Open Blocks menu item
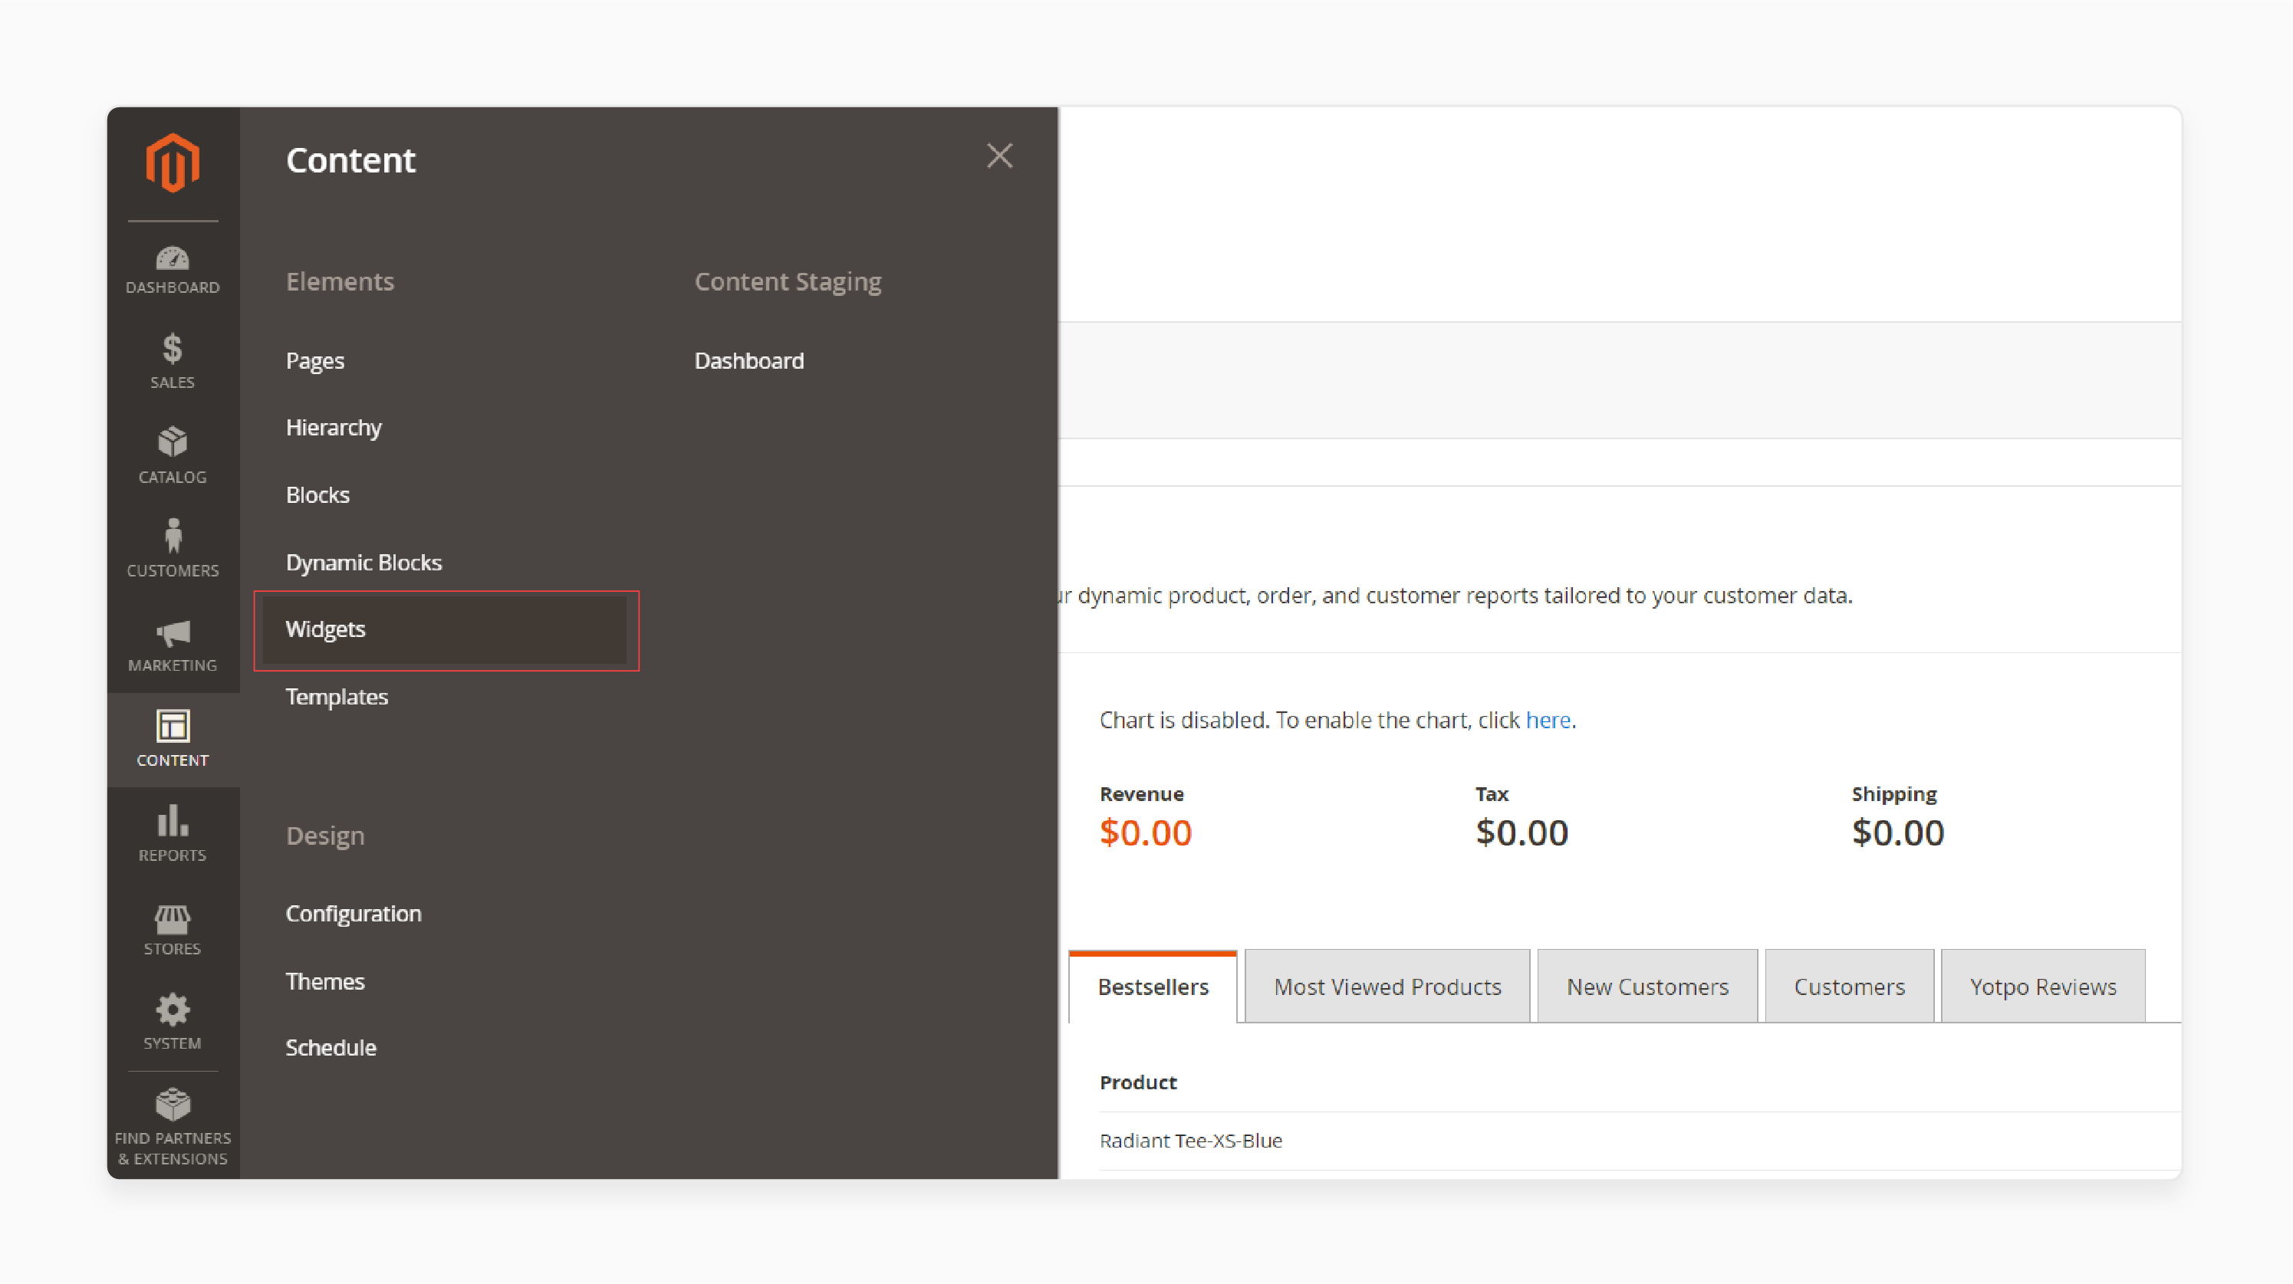Screen dimensions: 2293x1284 click(x=317, y=494)
